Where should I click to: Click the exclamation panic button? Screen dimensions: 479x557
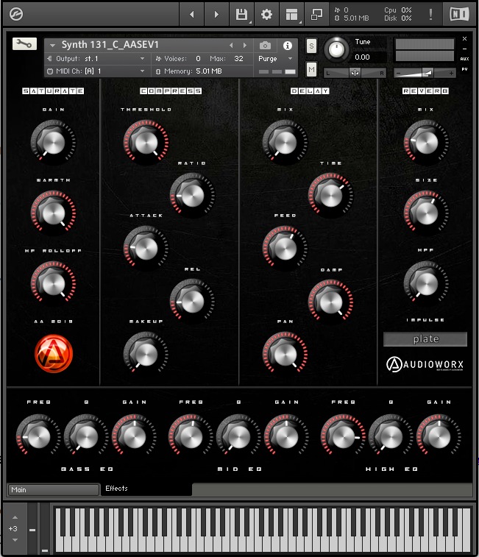coord(430,14)
